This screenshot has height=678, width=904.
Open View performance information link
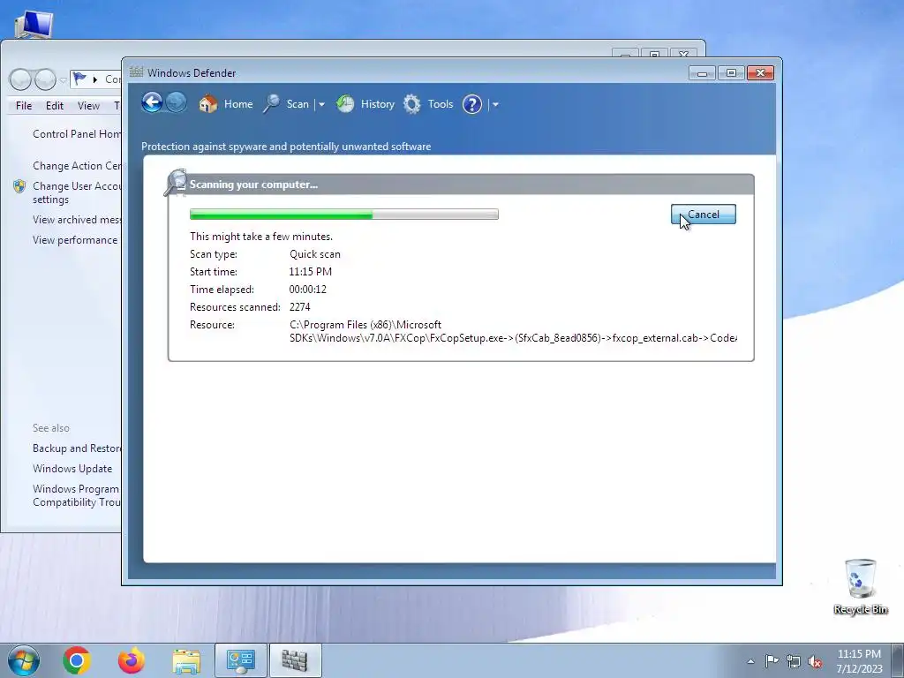(x=77, y=240)
